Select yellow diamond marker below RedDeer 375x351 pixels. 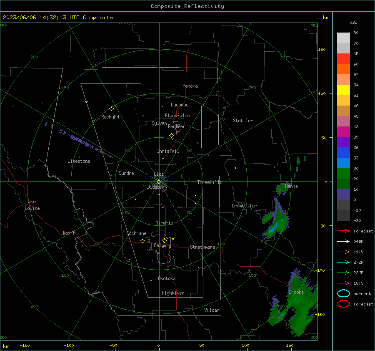171,136
